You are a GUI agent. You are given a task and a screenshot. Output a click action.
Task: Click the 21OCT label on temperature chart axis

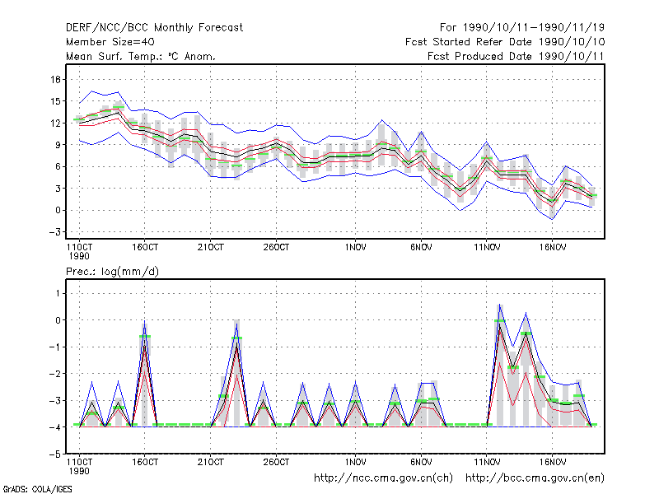[211, 248]
